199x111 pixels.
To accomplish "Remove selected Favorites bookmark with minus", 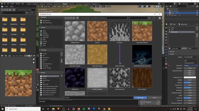I will [62, 55].
